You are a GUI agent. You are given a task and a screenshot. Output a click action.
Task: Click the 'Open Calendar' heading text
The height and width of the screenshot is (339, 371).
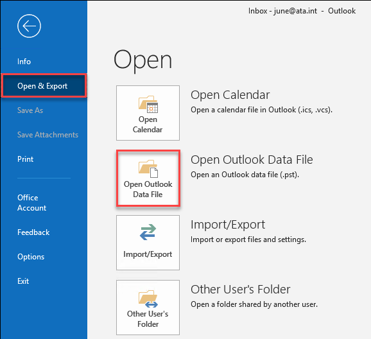click(230, 95)
